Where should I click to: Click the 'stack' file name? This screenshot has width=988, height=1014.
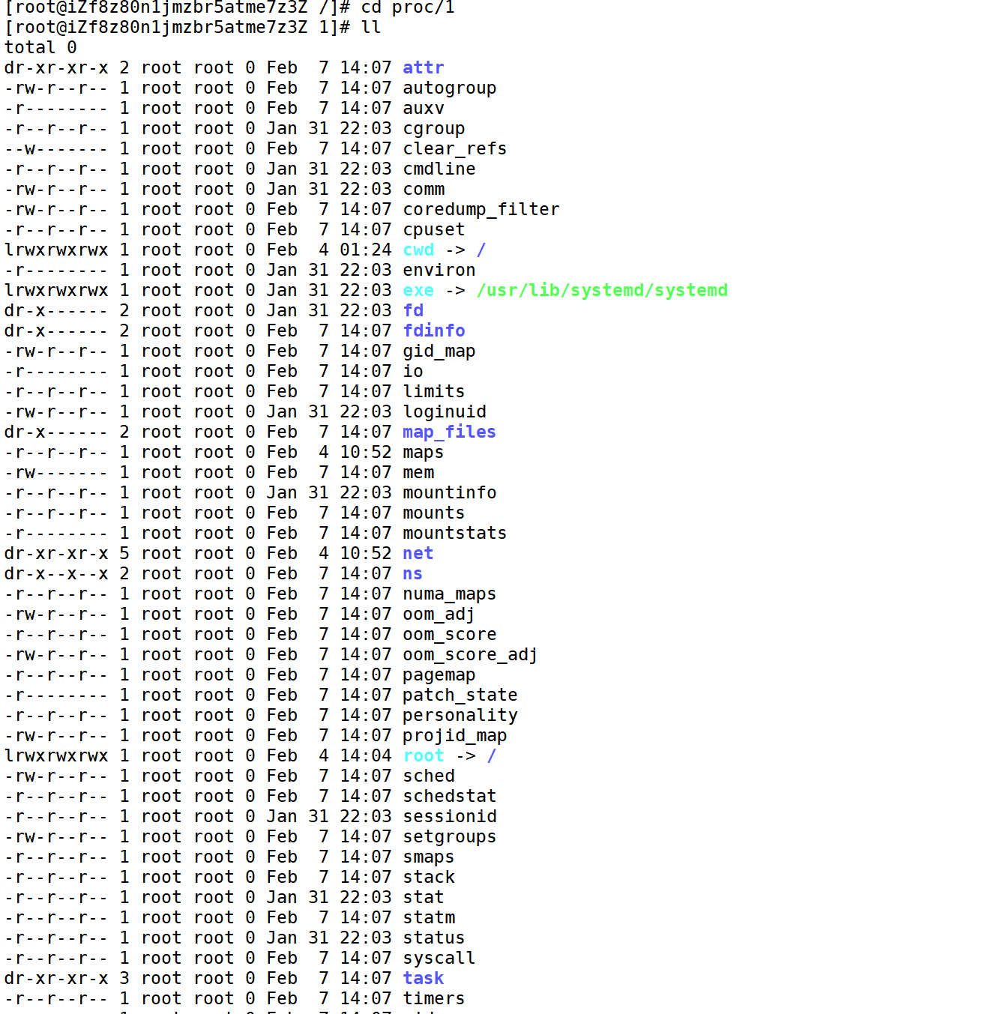pos(429,877)
